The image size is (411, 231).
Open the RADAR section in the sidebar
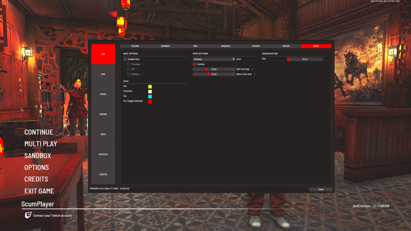coord(103,114)
